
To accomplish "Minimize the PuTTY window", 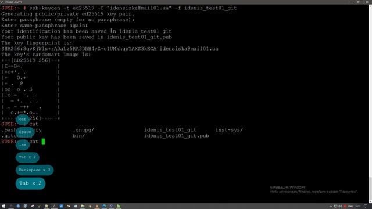I will pos(350,2).
